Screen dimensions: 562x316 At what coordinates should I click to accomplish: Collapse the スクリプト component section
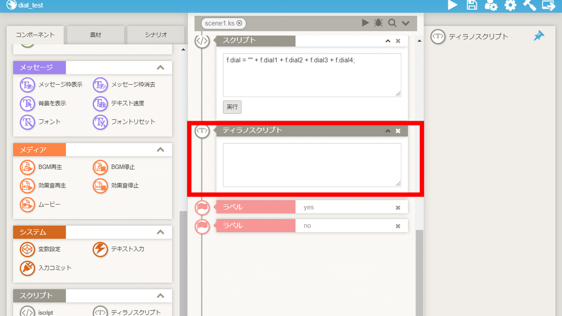pyautogui.click(x=161, y=296)
